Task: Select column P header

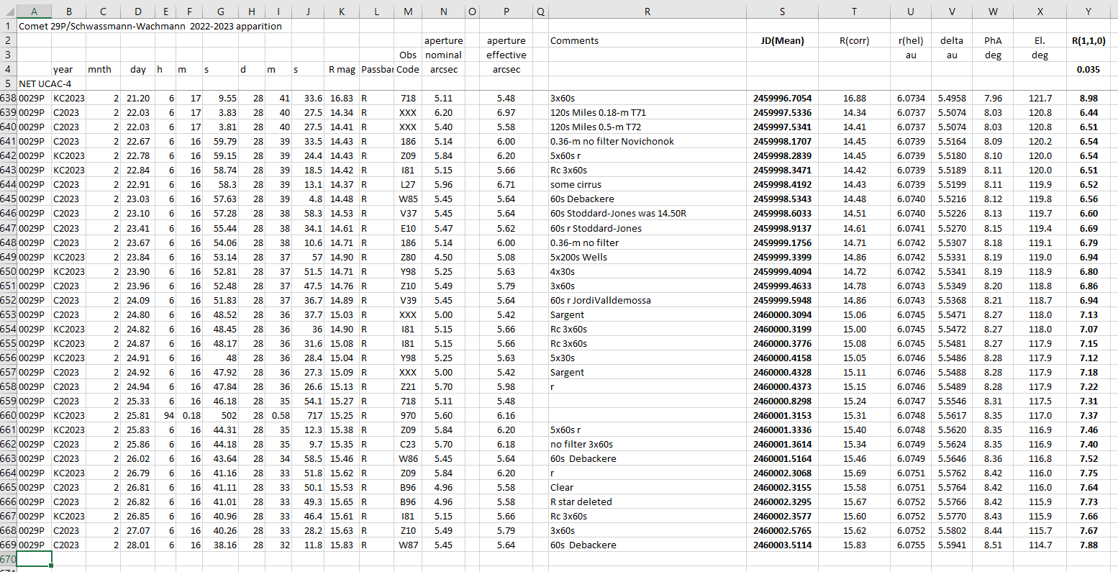Action: [506, 12]
